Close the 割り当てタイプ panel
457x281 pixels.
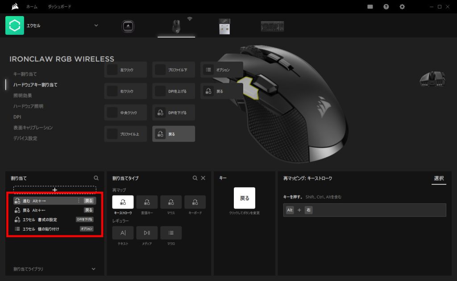coord(203,178)
